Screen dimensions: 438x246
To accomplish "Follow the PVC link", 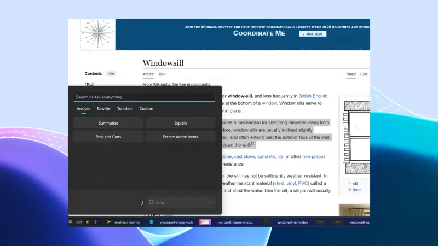I will 303,183.
